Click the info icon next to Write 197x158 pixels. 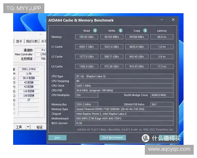click(x=120, y=31)
